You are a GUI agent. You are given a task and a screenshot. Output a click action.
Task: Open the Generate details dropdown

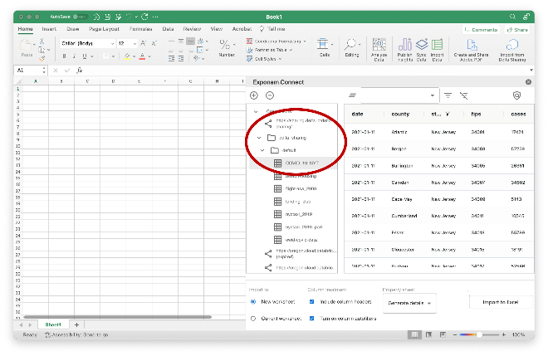pos(410,304)
